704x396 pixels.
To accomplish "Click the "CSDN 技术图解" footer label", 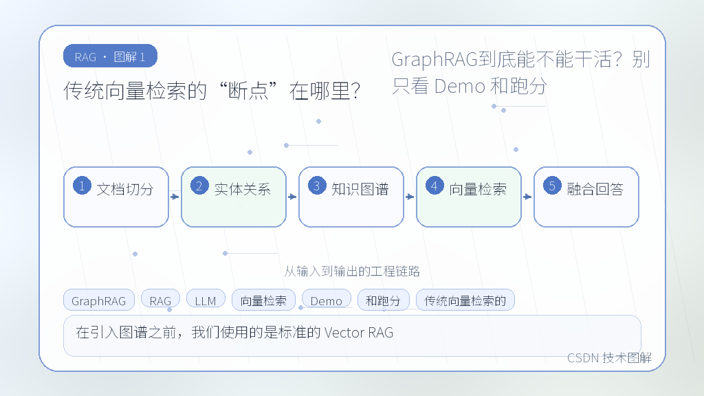I will click(x=609, y=357).
